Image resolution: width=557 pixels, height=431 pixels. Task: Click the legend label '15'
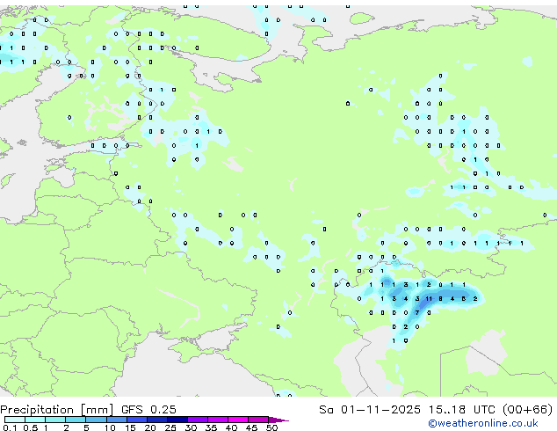click(x=130, y=427)
